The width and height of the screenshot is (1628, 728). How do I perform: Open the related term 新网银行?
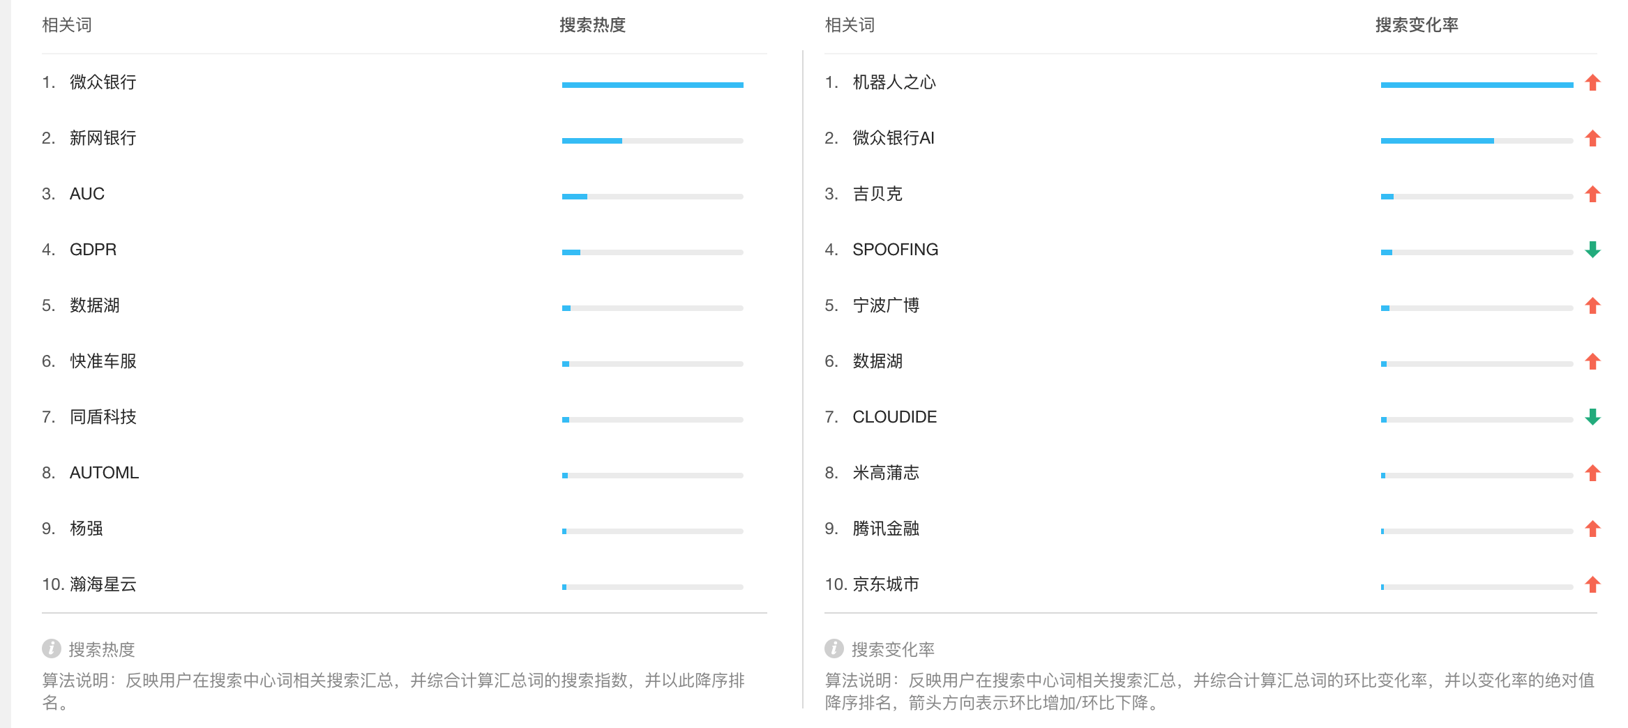coord(103,138)
